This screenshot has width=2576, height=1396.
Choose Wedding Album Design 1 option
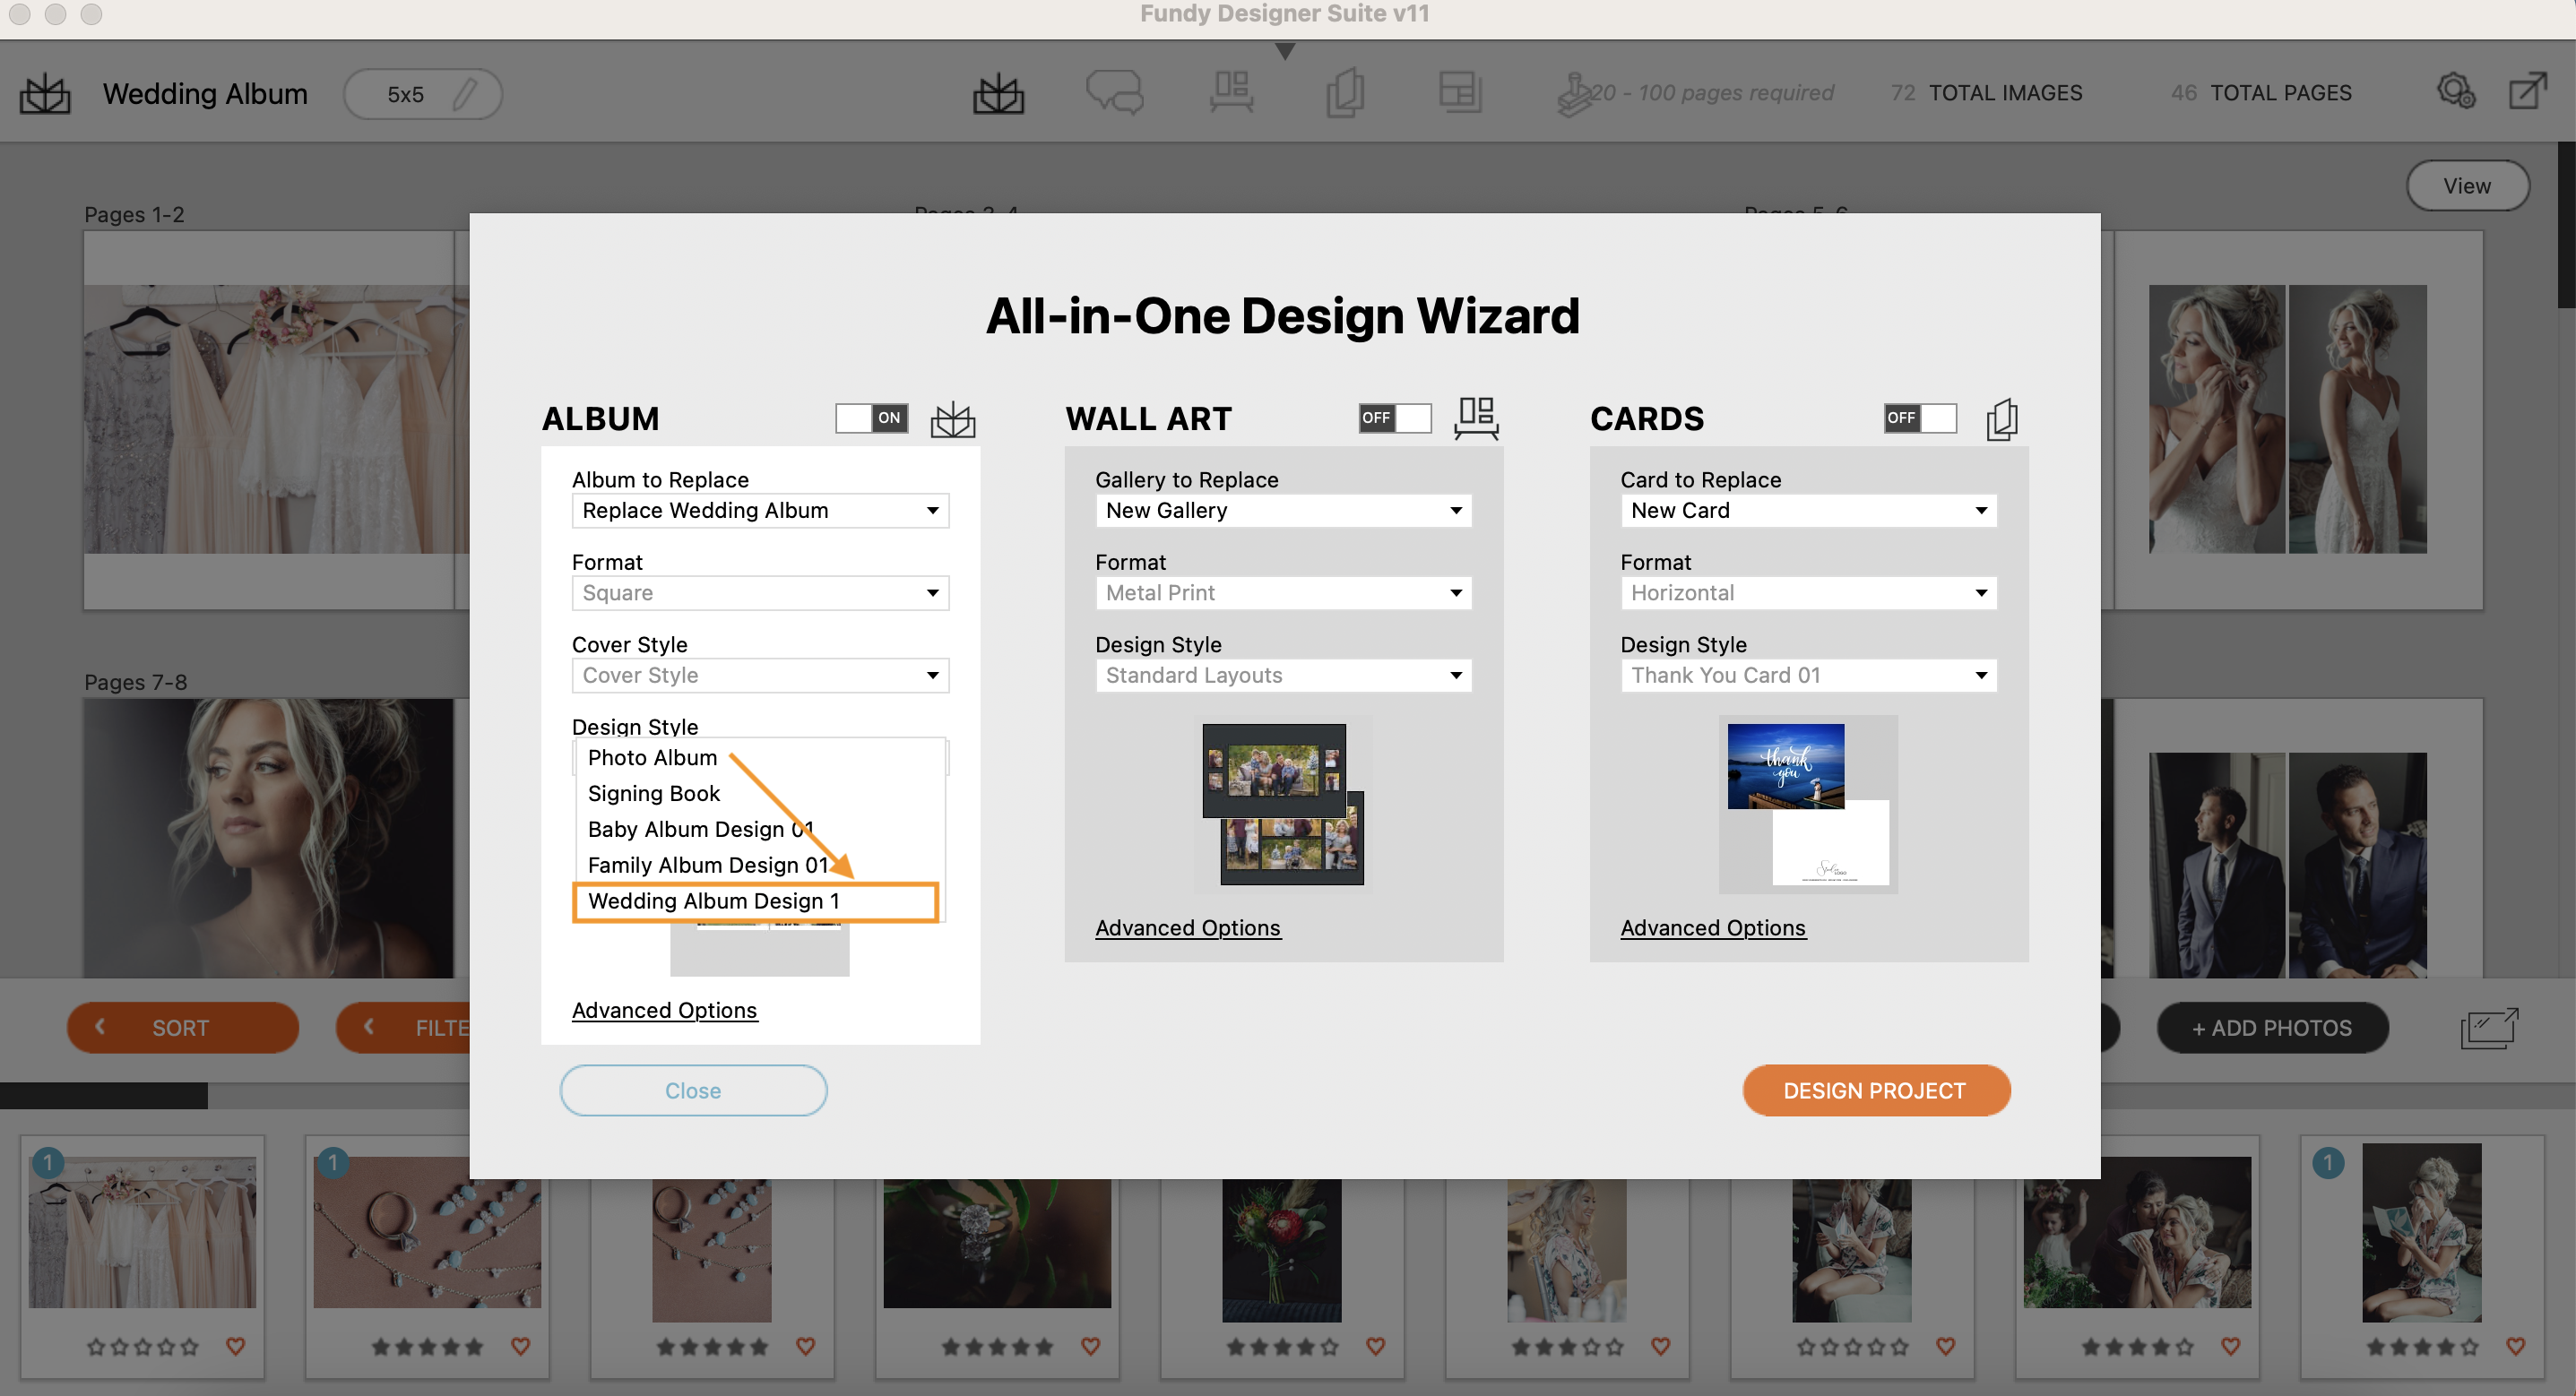click(756, 902)
